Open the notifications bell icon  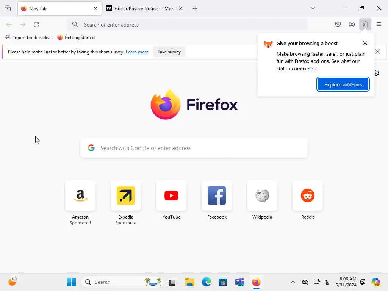click(x=363, y=282)
